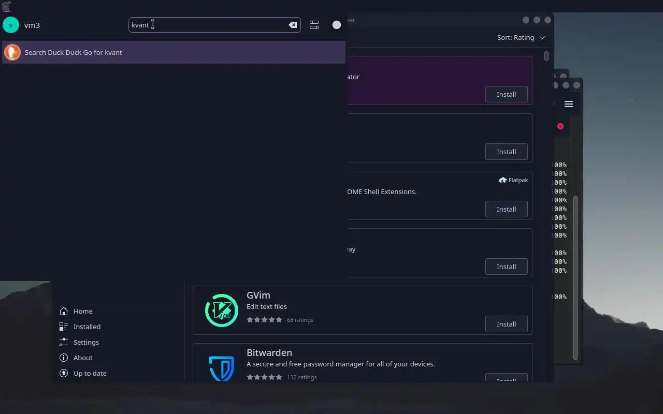Open hamburger menu in right background window
663x414 pixels.
569,104
